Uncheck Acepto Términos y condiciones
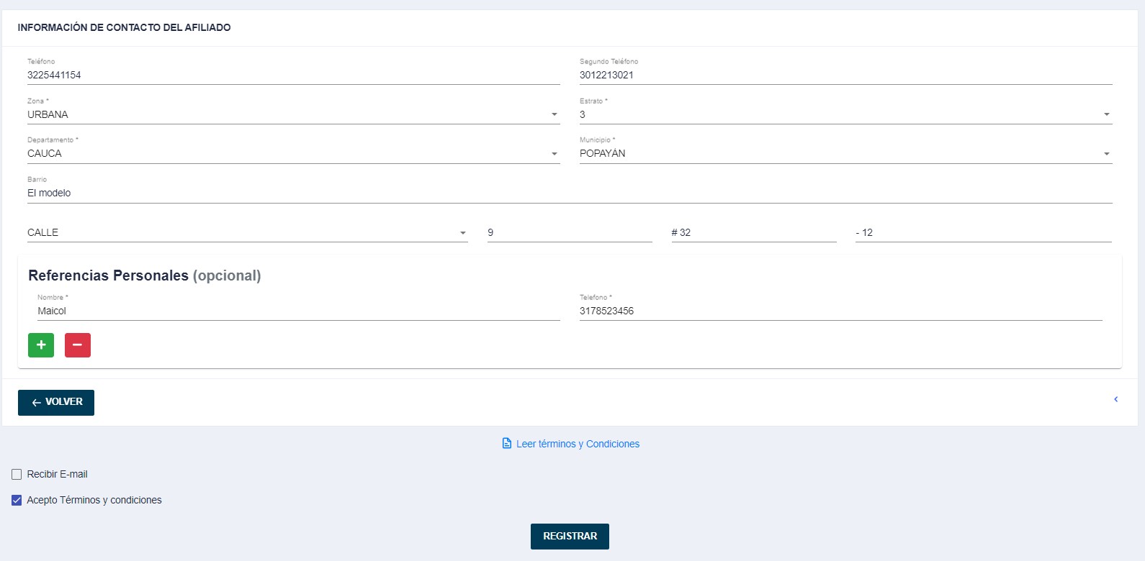 coord(17,501)
